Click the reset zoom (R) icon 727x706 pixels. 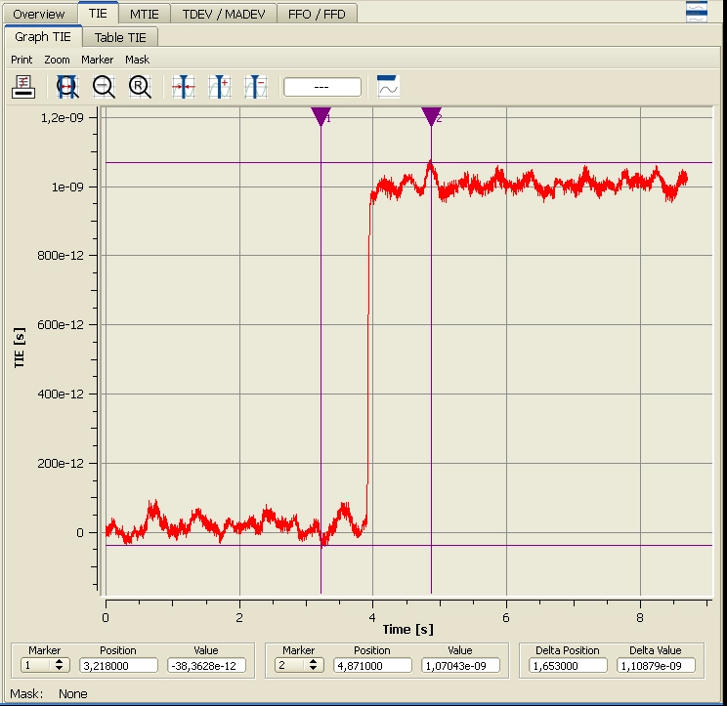pyautogui.click(x=140, y=87)
